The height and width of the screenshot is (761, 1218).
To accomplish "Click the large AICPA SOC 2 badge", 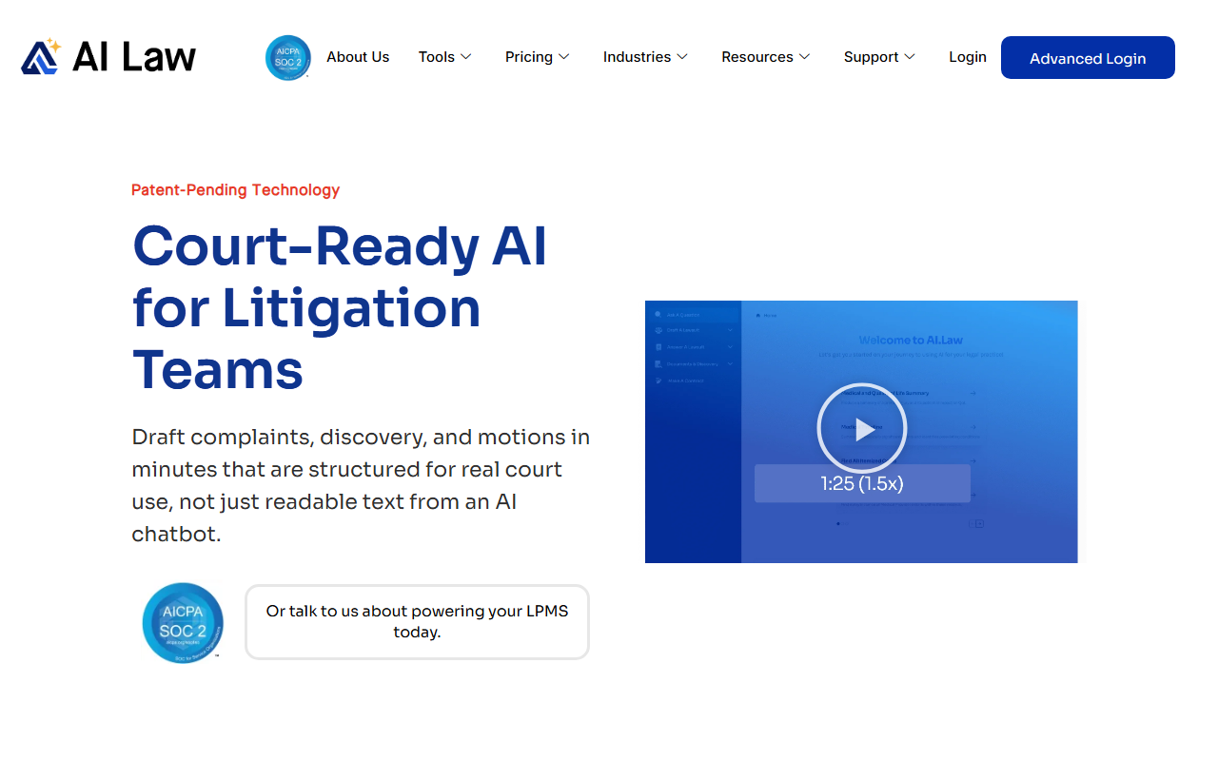I will (183, 622).
